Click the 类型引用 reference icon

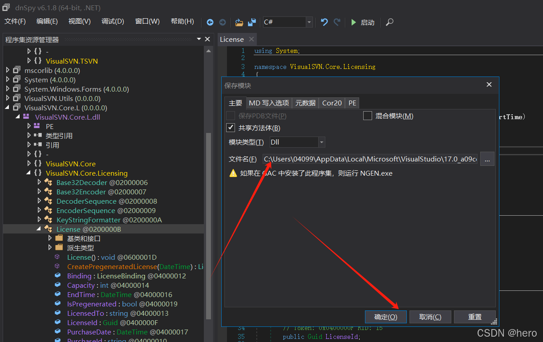38,136
